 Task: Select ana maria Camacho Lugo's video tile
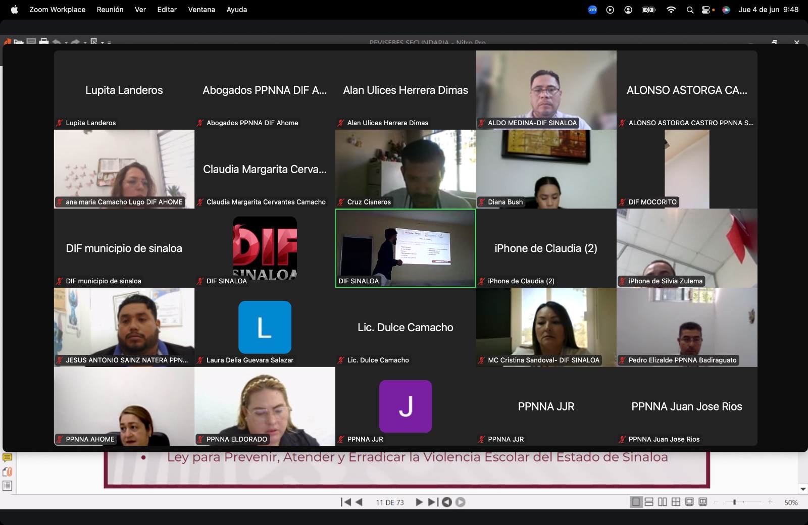pos(124,169)
